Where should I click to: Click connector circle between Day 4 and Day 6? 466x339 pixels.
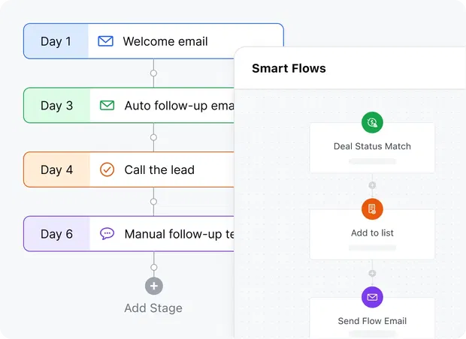pos(153,202)
